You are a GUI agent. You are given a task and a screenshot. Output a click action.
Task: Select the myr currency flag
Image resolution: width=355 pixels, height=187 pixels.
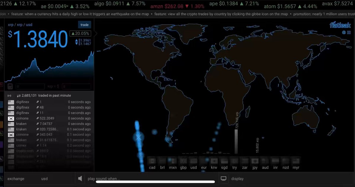pyautogui.click(x=296, y=161)
